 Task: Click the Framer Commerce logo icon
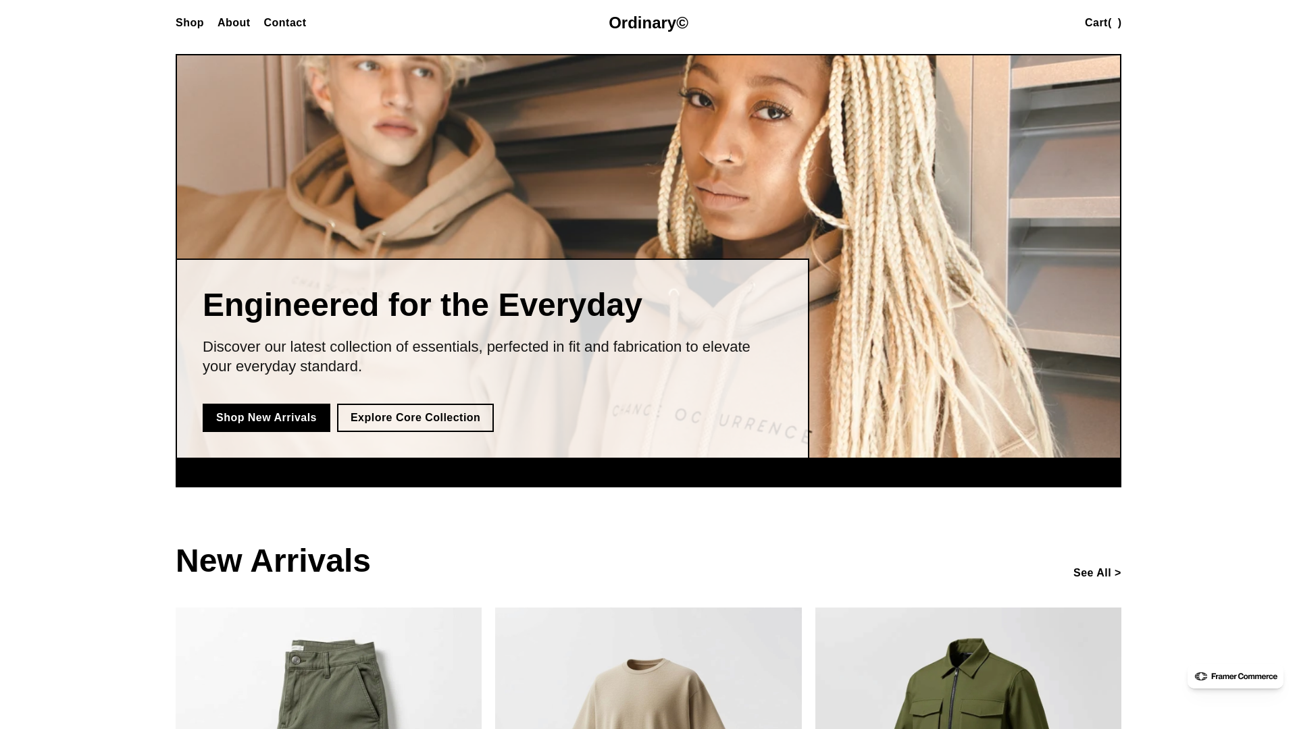[x=1200, y=676]
